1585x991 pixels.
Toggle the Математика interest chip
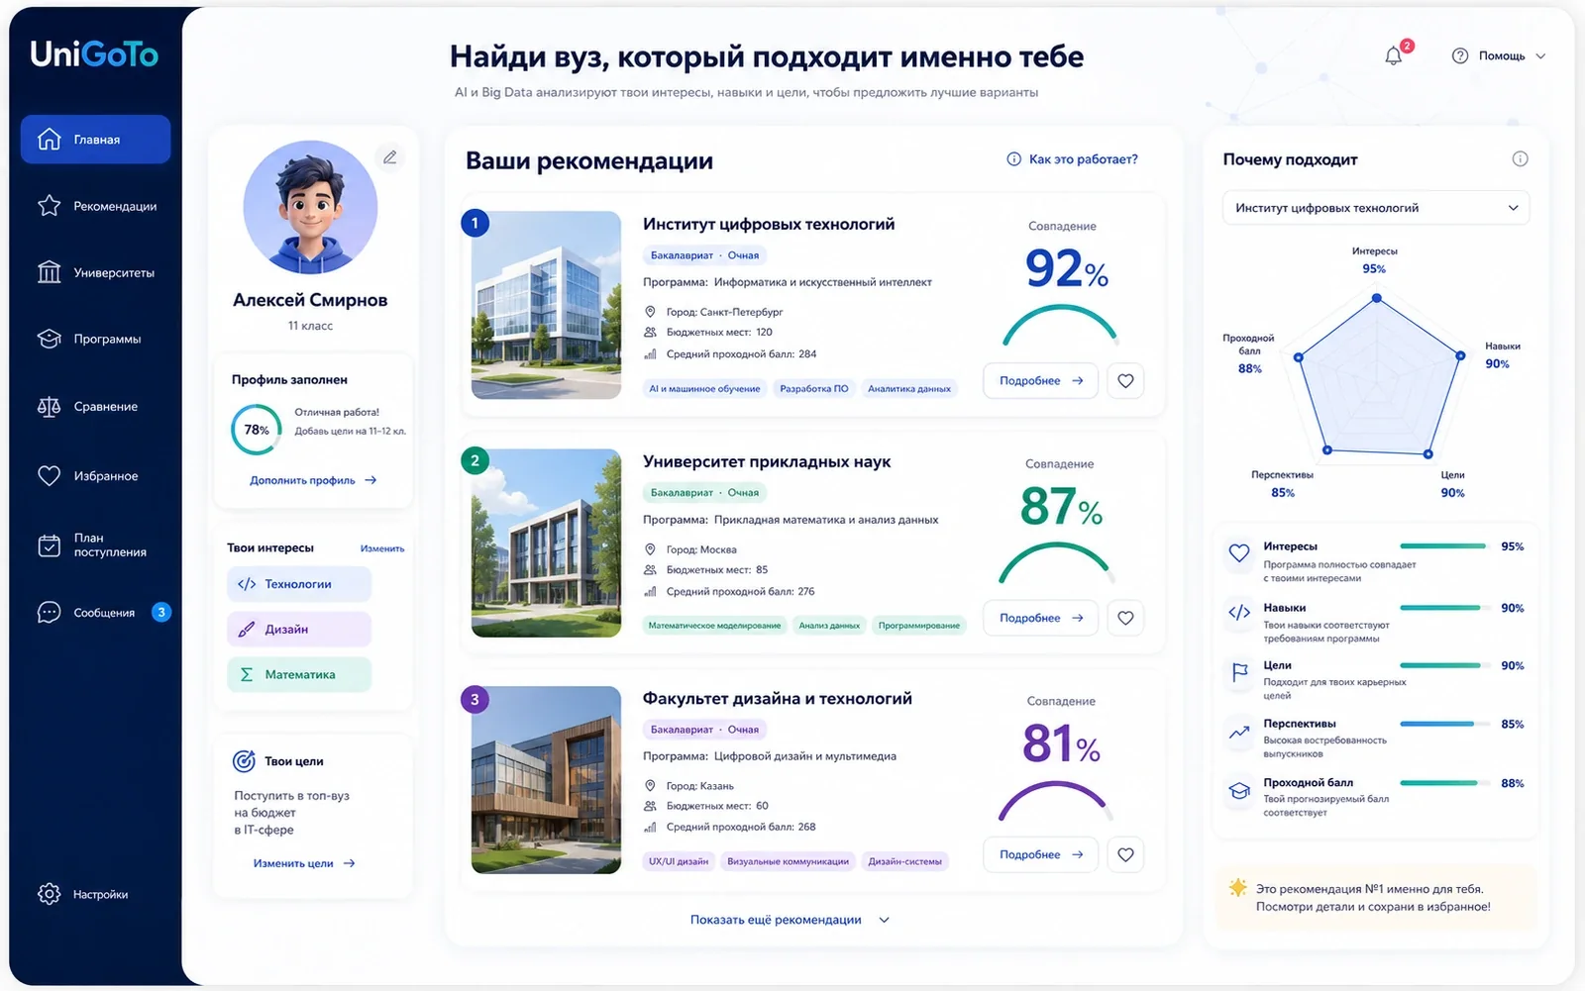click(299, 674)
